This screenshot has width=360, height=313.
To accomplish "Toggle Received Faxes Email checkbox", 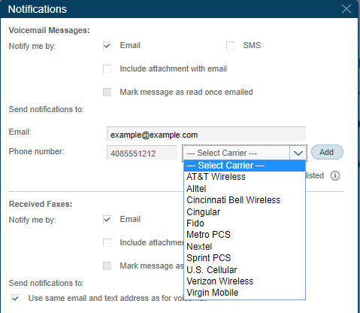I will click(x=107, y=220).
